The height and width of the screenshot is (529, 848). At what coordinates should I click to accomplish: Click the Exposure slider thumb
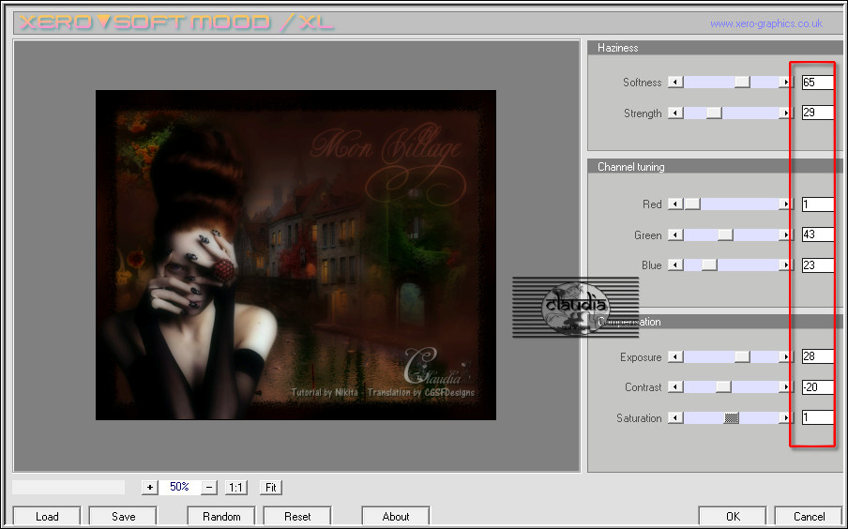point(742,357)
